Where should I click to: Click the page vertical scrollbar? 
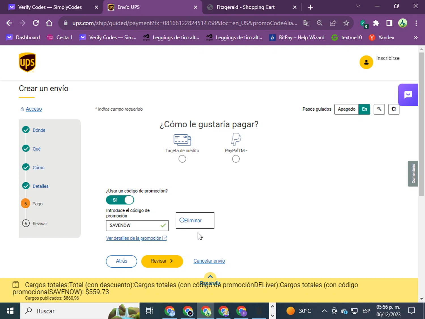[x=421, y=124]
